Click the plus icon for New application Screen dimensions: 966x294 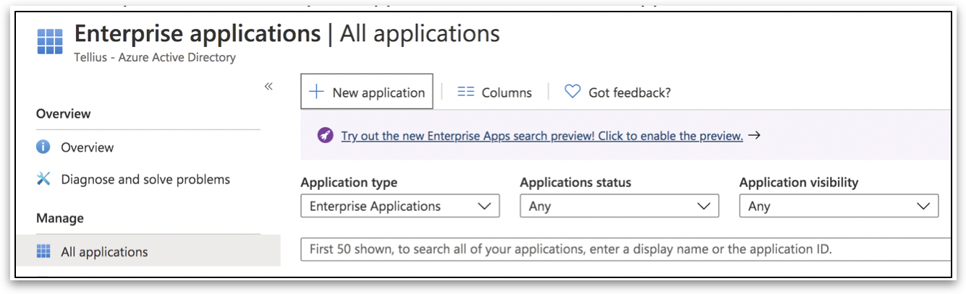tap(316, 92)
